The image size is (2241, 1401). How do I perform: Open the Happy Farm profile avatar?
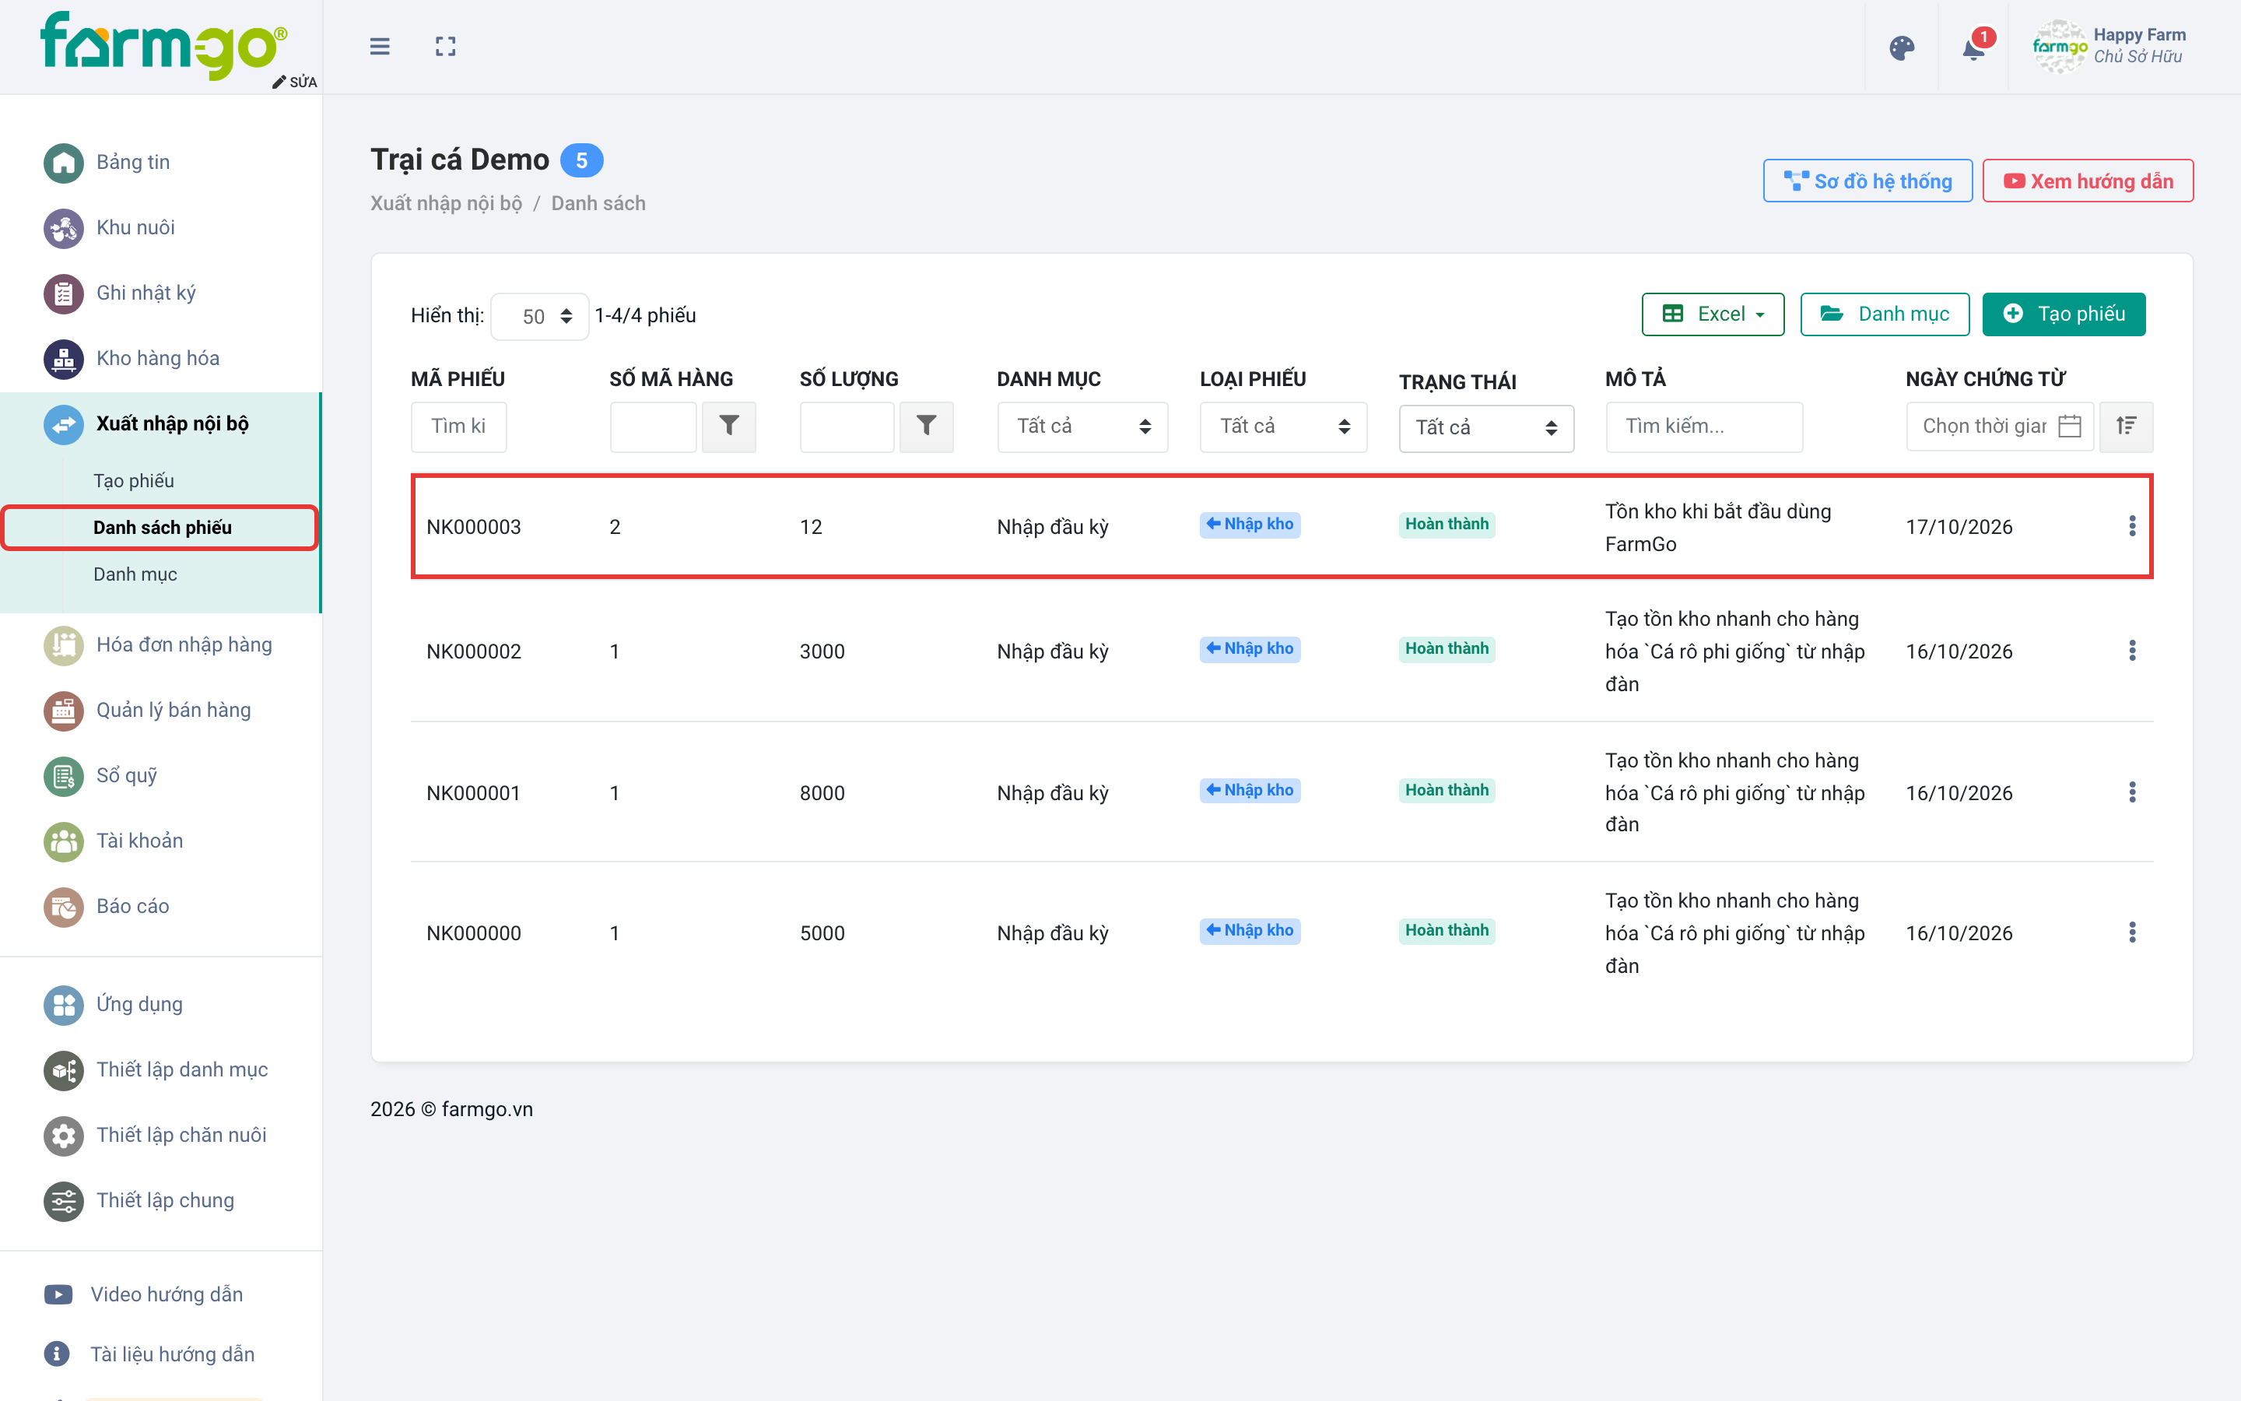(2059, 47)
